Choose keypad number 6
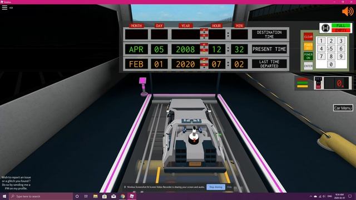 (341, 48)
